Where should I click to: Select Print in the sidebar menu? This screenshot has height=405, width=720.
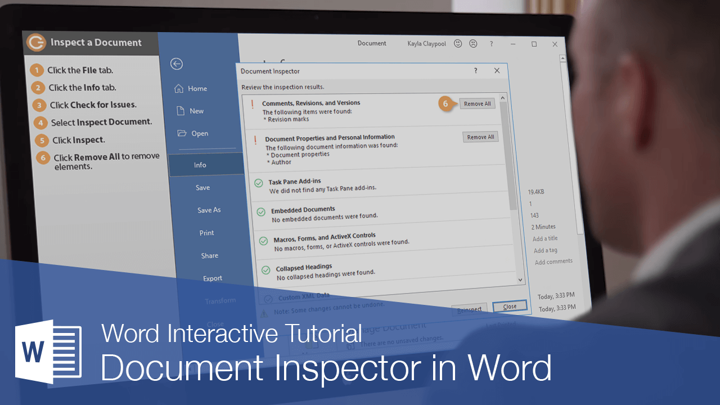coord(206,232)
